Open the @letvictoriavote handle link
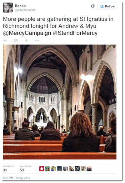 click(25, 10)
